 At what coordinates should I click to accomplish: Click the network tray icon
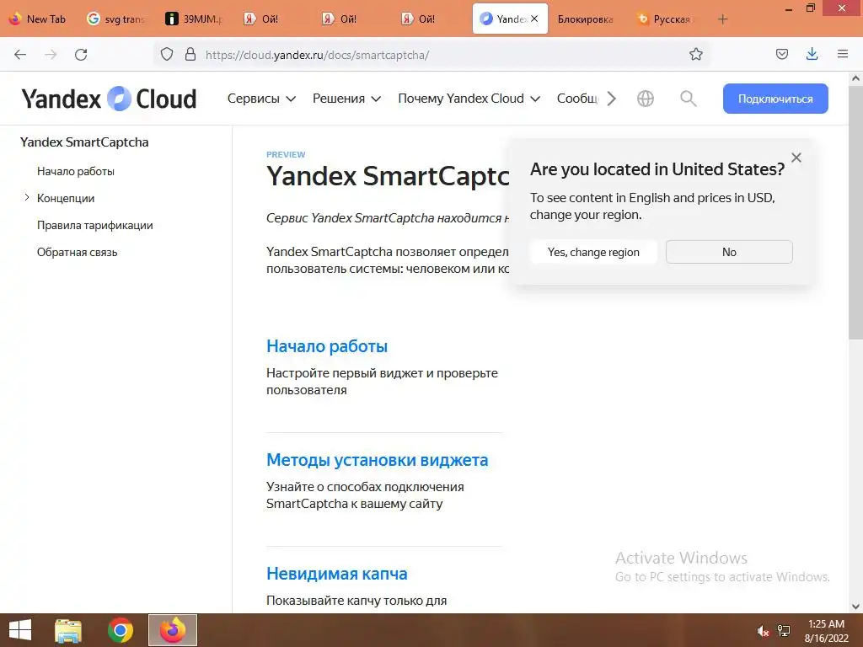[783, 631]
